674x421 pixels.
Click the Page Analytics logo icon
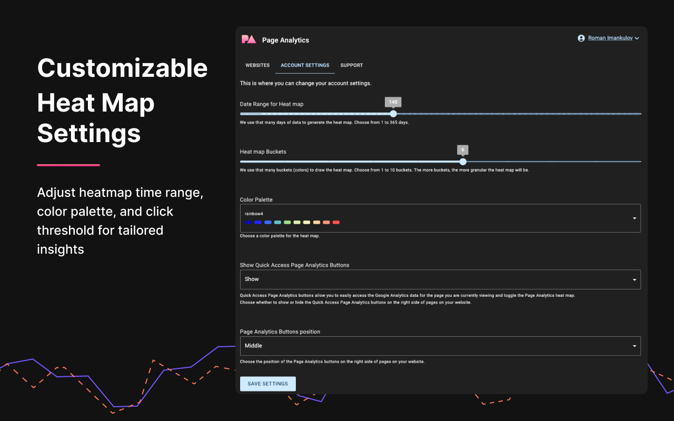click(x=249, y=39)
